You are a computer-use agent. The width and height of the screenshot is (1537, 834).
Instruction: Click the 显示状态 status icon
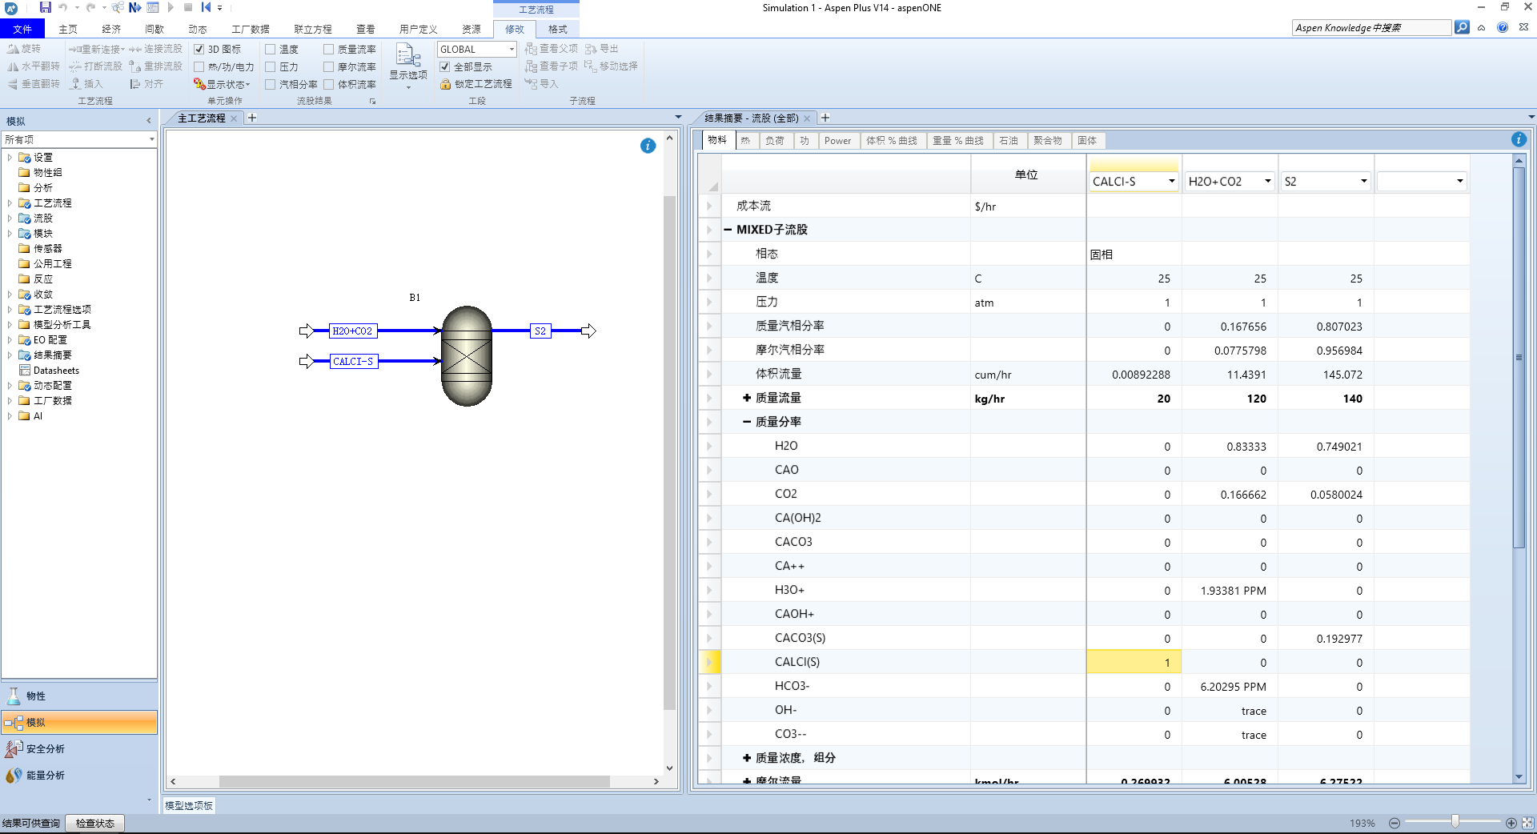coord(199,84)
